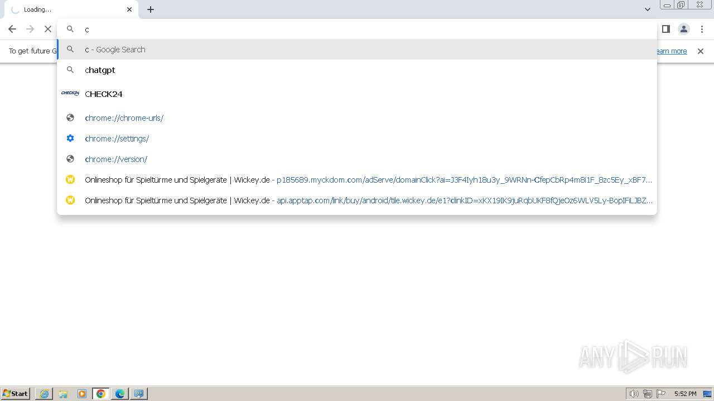Open the Wickey.de api.apptap.com suggestion

click(357, 200)
